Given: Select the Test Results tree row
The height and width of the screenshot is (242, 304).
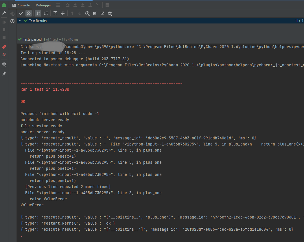Looking at the screenshot, I should 160,21.
